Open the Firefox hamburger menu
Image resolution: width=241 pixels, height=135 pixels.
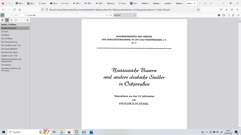pyautogui.click(x=237, y=10)
